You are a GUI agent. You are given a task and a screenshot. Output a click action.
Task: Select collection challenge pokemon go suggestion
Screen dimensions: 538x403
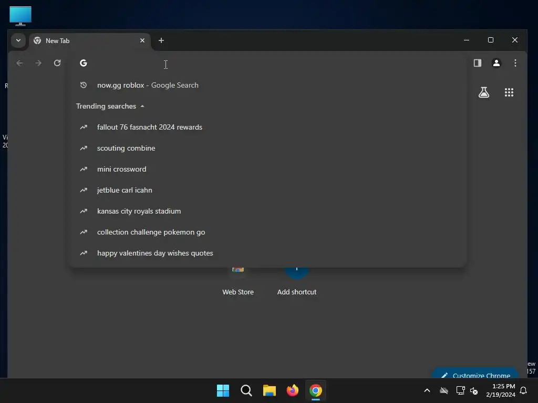(267, 232)
